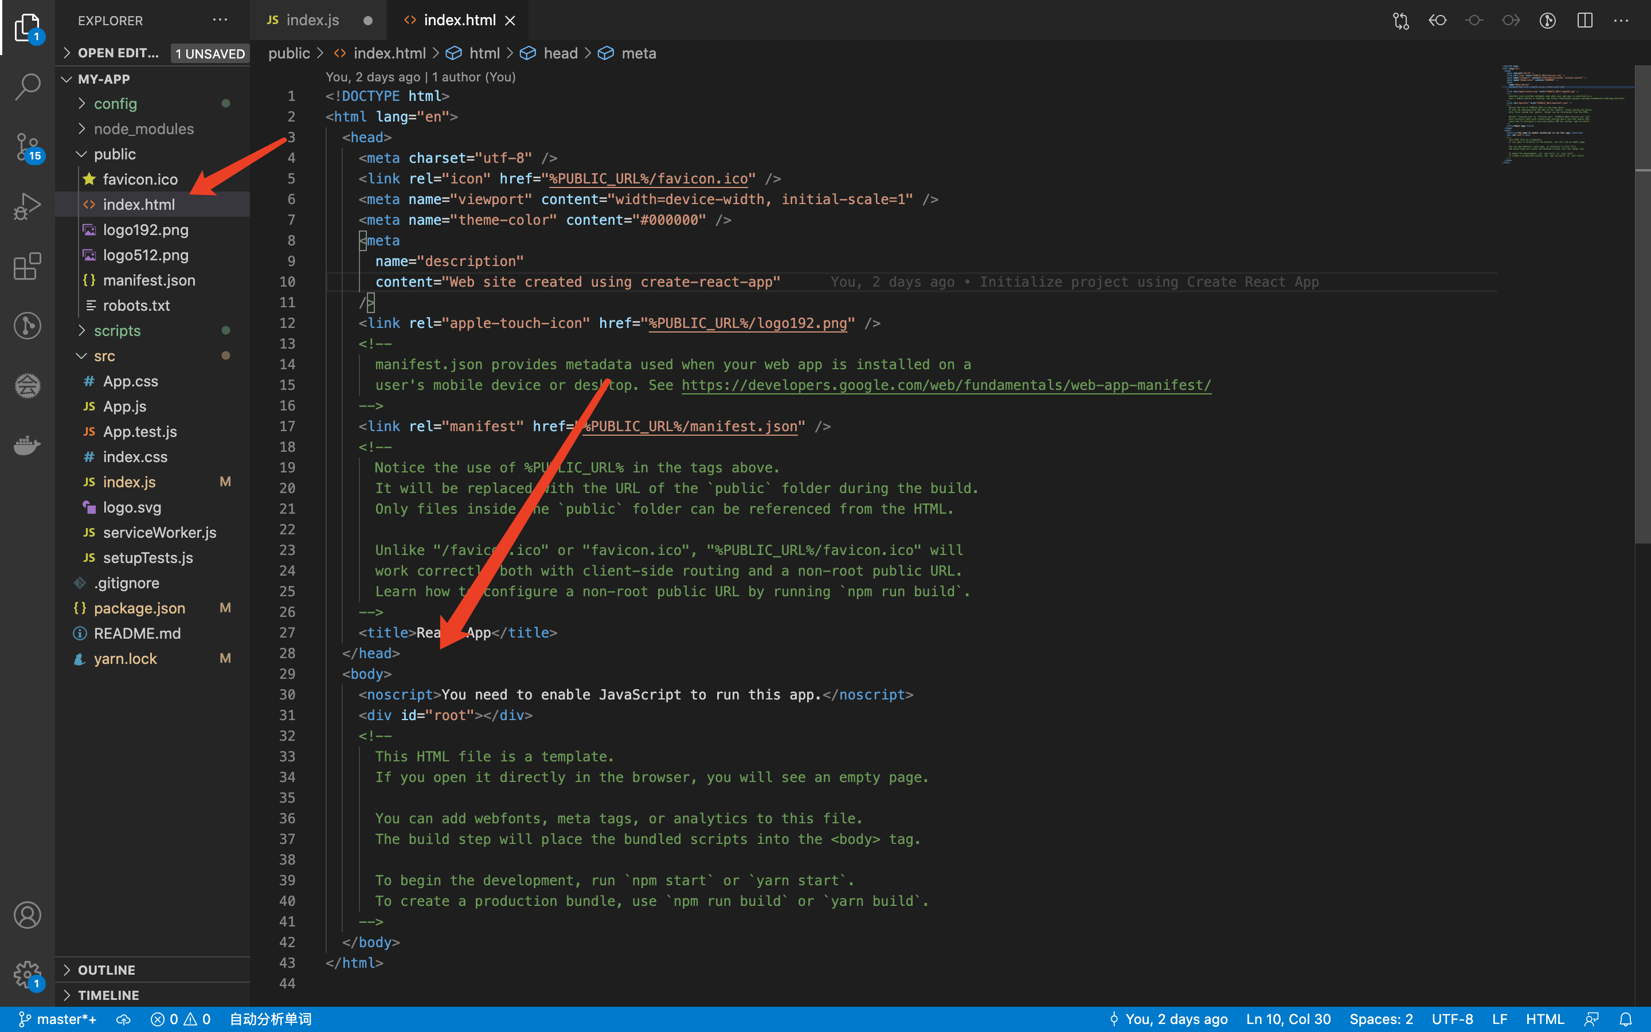Expand the config folder
This screenshot has width=1651, height=1032.
click(115, 104)
